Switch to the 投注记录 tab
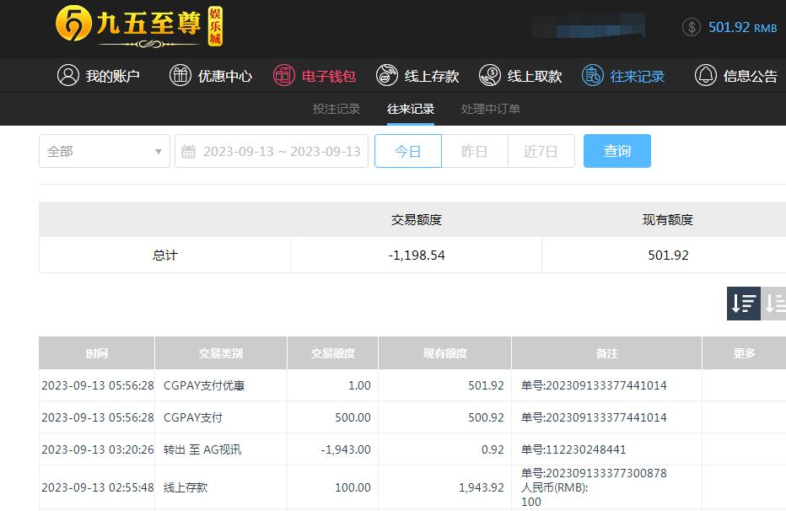The width and height of the screenshot is (786, 511). point(336,109)
